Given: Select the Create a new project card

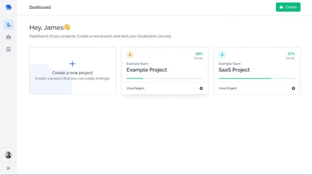Looking at the screenshot, I should [72, 71].
